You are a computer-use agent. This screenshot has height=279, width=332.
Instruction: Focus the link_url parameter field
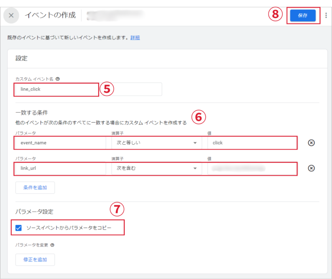pos(60,168)
